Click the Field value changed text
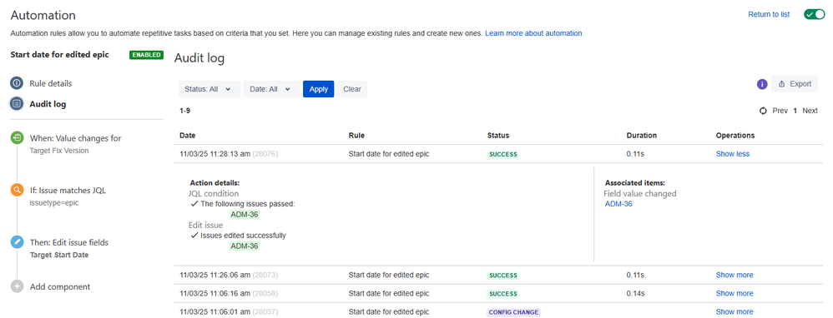Viewport: 833px width, 318px height. click(x=640, y=194)
